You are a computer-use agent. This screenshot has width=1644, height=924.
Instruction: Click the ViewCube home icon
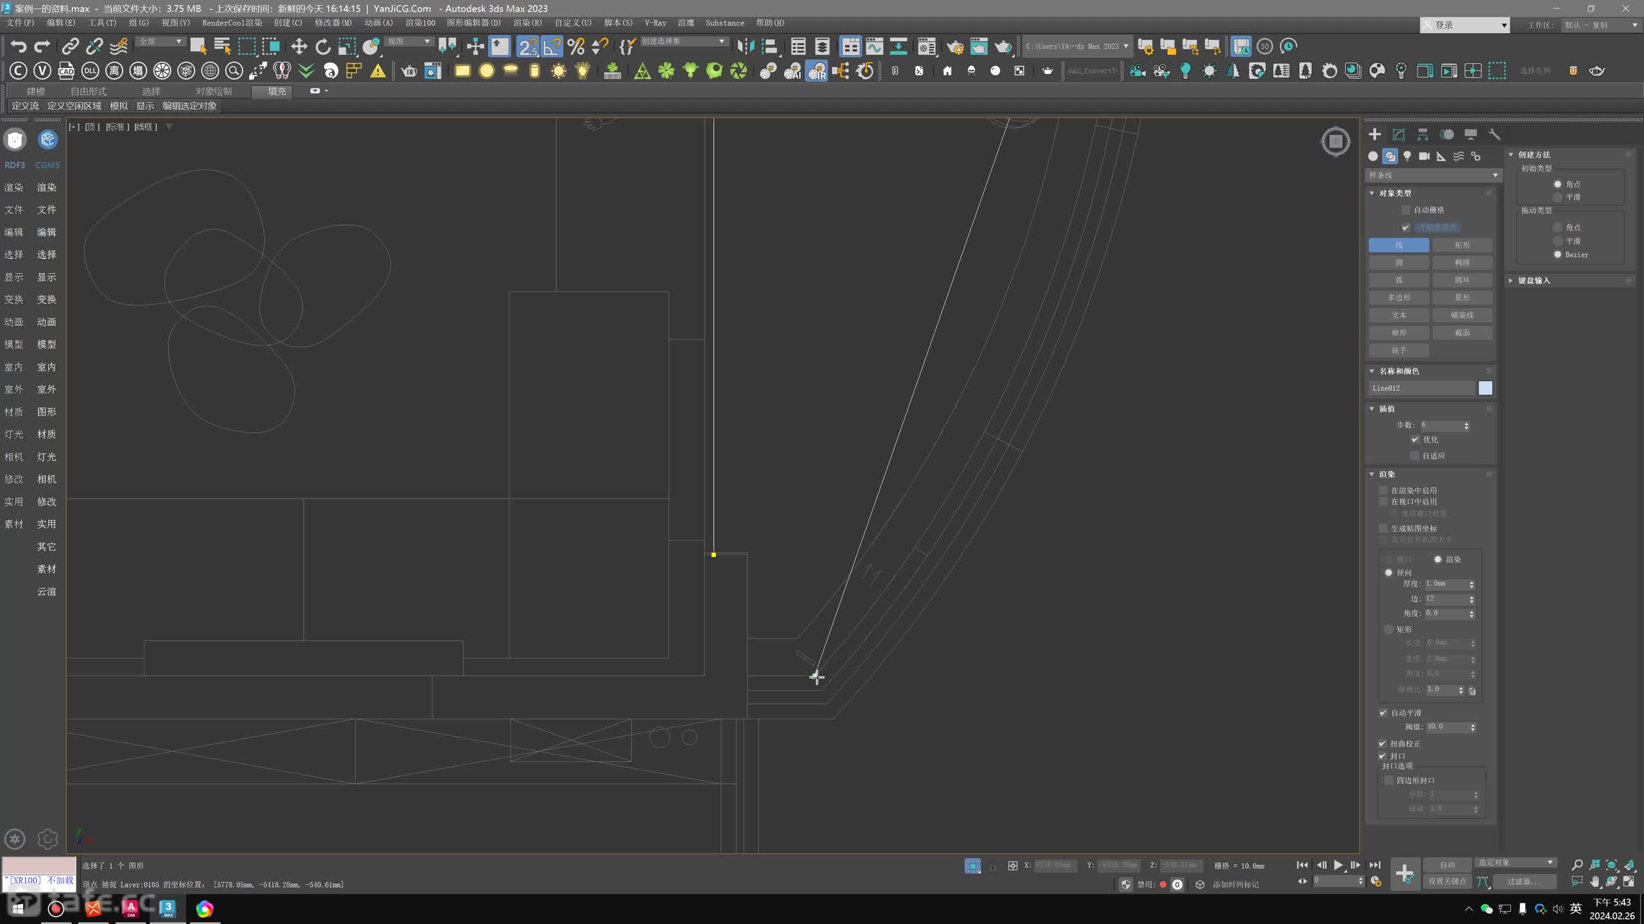point(1336,141)
